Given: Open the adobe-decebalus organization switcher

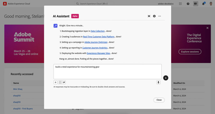Looking at the screenshot, I should point(166,4).
